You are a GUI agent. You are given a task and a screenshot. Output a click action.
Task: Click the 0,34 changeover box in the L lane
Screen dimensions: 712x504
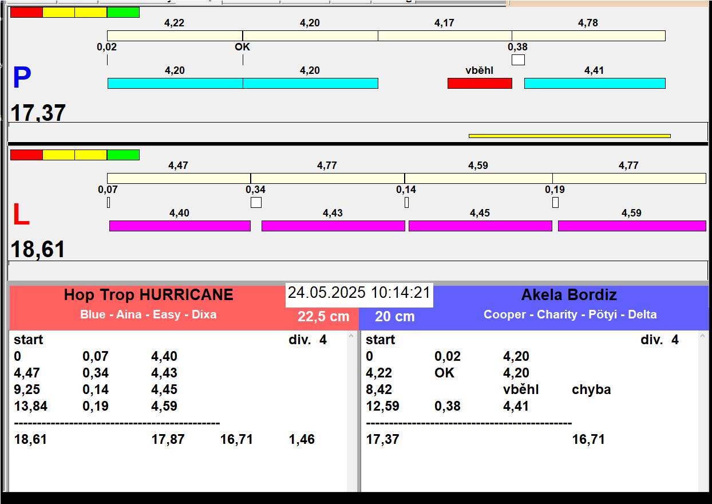click(x=256, y=202)
